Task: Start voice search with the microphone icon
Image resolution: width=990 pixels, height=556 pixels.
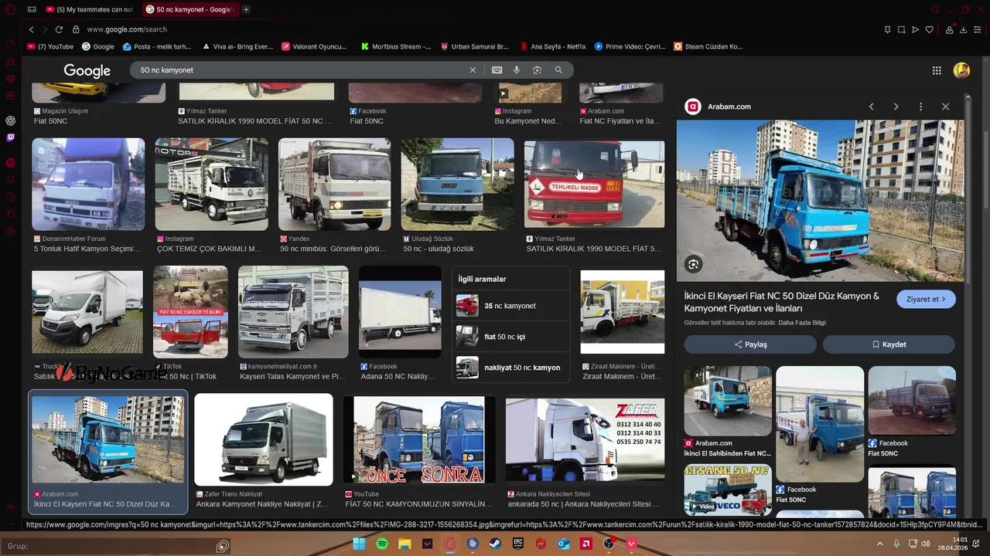Action: pos(517,70)
